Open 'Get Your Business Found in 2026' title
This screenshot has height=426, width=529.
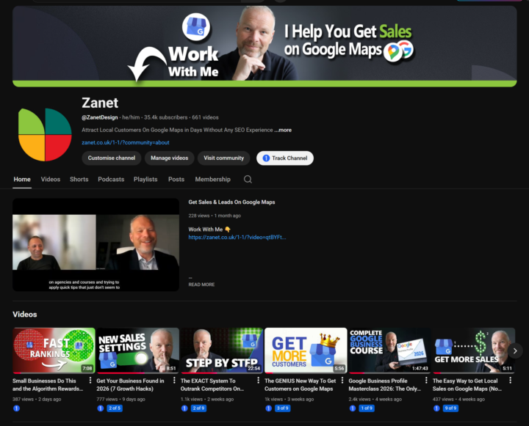[131, 385]
